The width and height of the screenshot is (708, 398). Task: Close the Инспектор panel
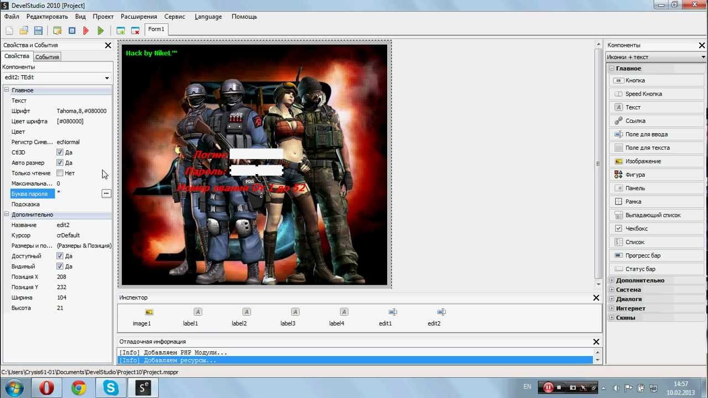point(596,298)
